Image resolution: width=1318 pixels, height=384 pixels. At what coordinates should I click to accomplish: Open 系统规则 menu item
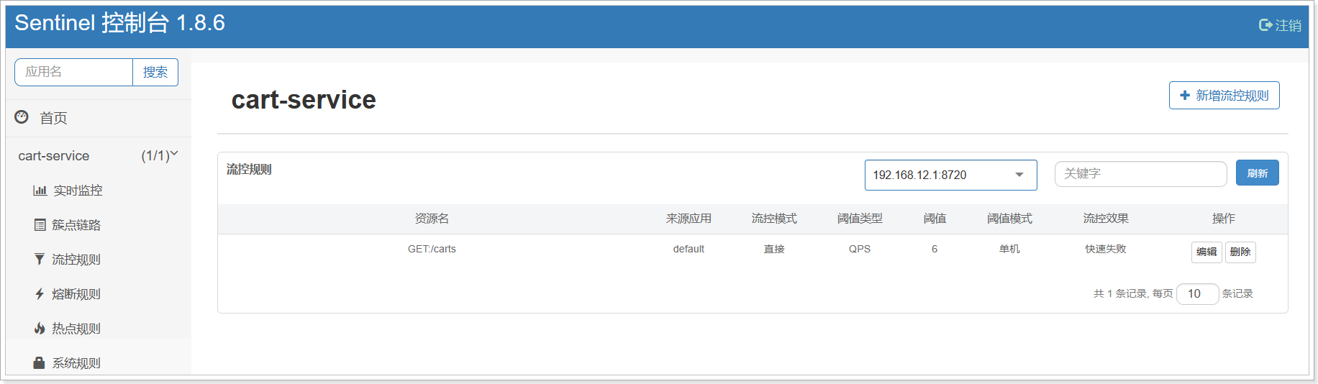pyautogui.click(x=76, y=363)
